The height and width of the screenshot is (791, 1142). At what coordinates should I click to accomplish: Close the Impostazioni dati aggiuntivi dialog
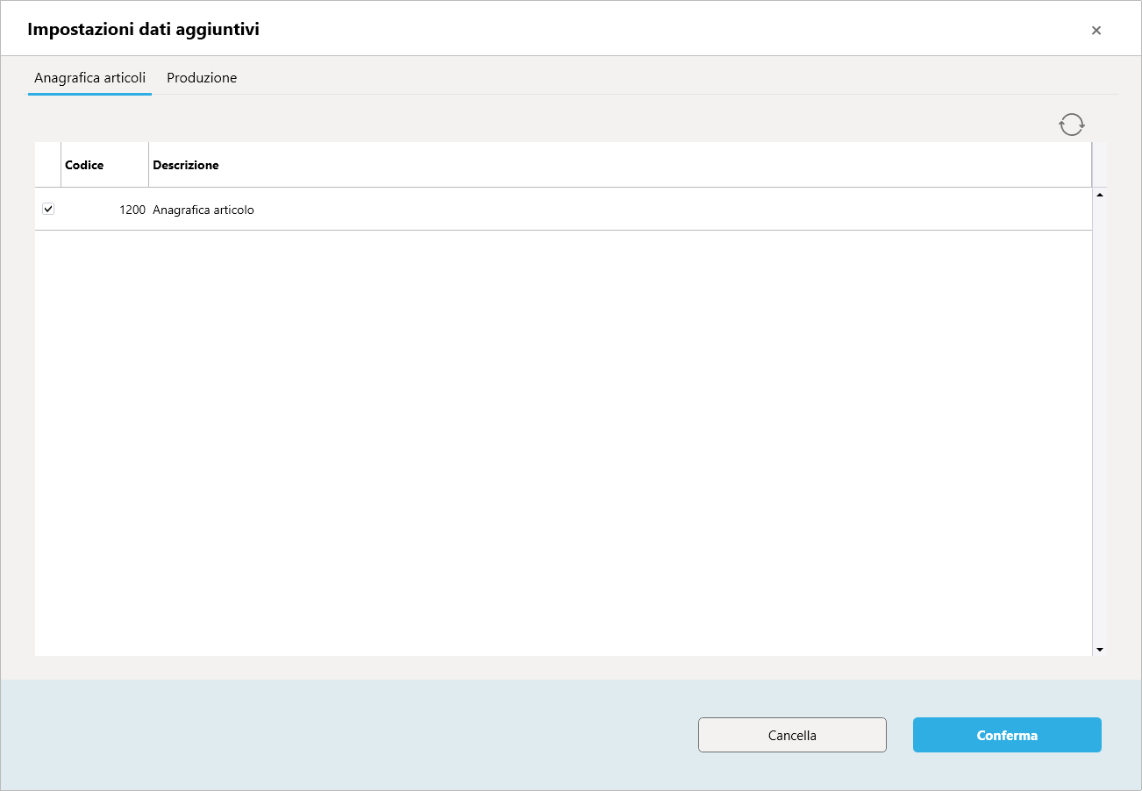tap(1096, 31)
